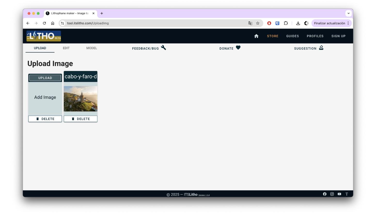Image resolution: width=376 pixels, height=214 pixels.
Task: Switch to the Model tab
Action: pyautogui.click(x=92, y=48)
